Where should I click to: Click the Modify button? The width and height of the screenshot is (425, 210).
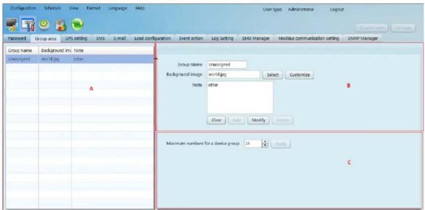point(258,120)
